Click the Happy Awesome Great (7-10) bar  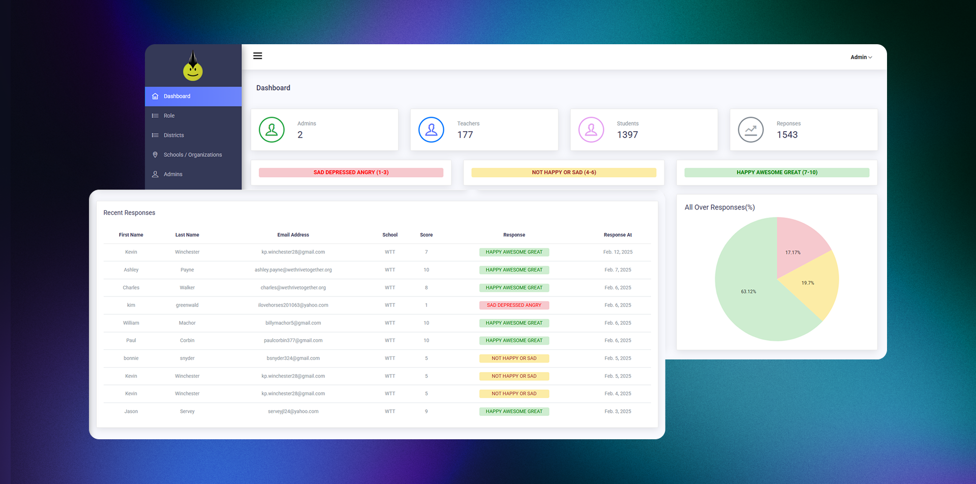776,172
